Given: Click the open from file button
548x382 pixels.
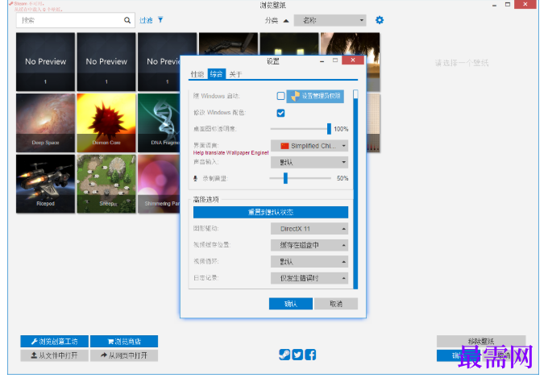Looking at the screenshot, I should point(55,355).
